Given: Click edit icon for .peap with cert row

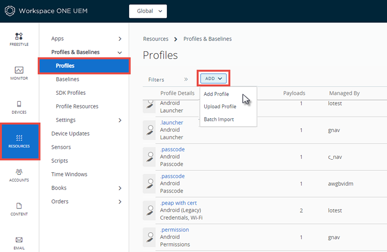Looking at the screenshot, I should tap(149, 210).
